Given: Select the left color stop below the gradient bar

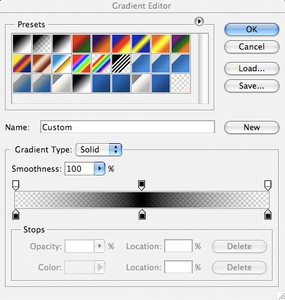Looking at the screenshot, I should pyautogui.click(x=16, y=214).
